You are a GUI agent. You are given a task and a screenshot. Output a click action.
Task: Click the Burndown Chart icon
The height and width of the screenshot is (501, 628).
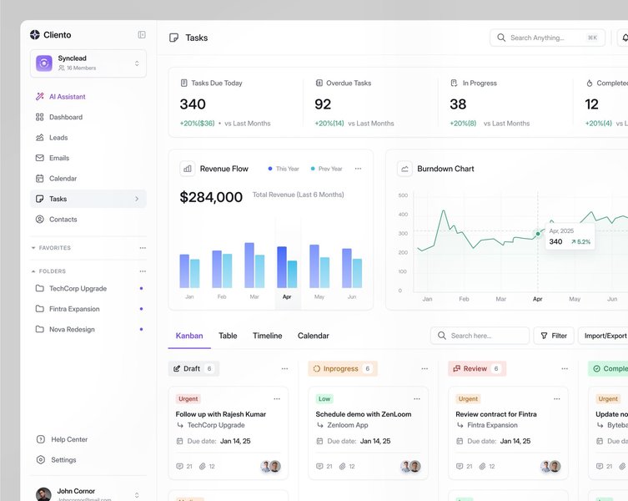pos(404,169)
